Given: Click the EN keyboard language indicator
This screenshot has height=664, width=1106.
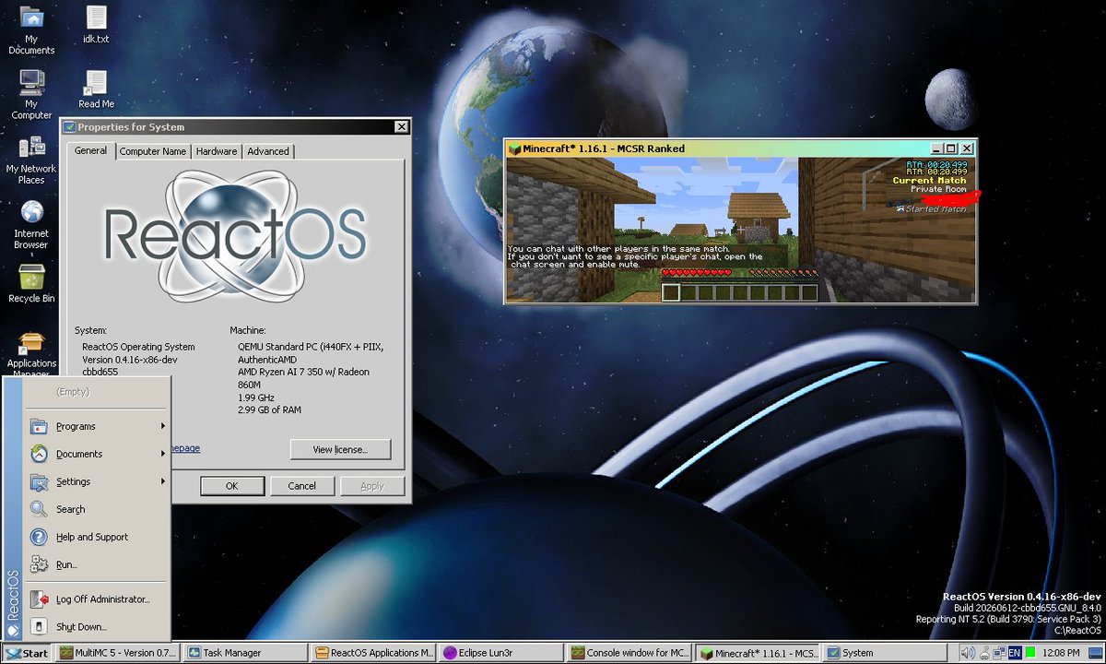Looking at the screenshot, I should [x=1015, y=653].
